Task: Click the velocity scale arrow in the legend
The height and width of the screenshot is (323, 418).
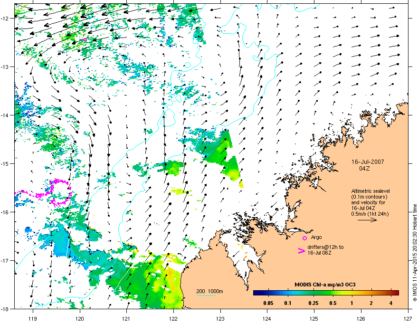Action: tap(367, 220)
